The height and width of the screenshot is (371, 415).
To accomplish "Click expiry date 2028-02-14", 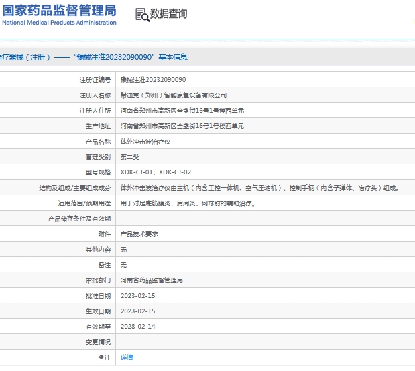I will (137, 327).
